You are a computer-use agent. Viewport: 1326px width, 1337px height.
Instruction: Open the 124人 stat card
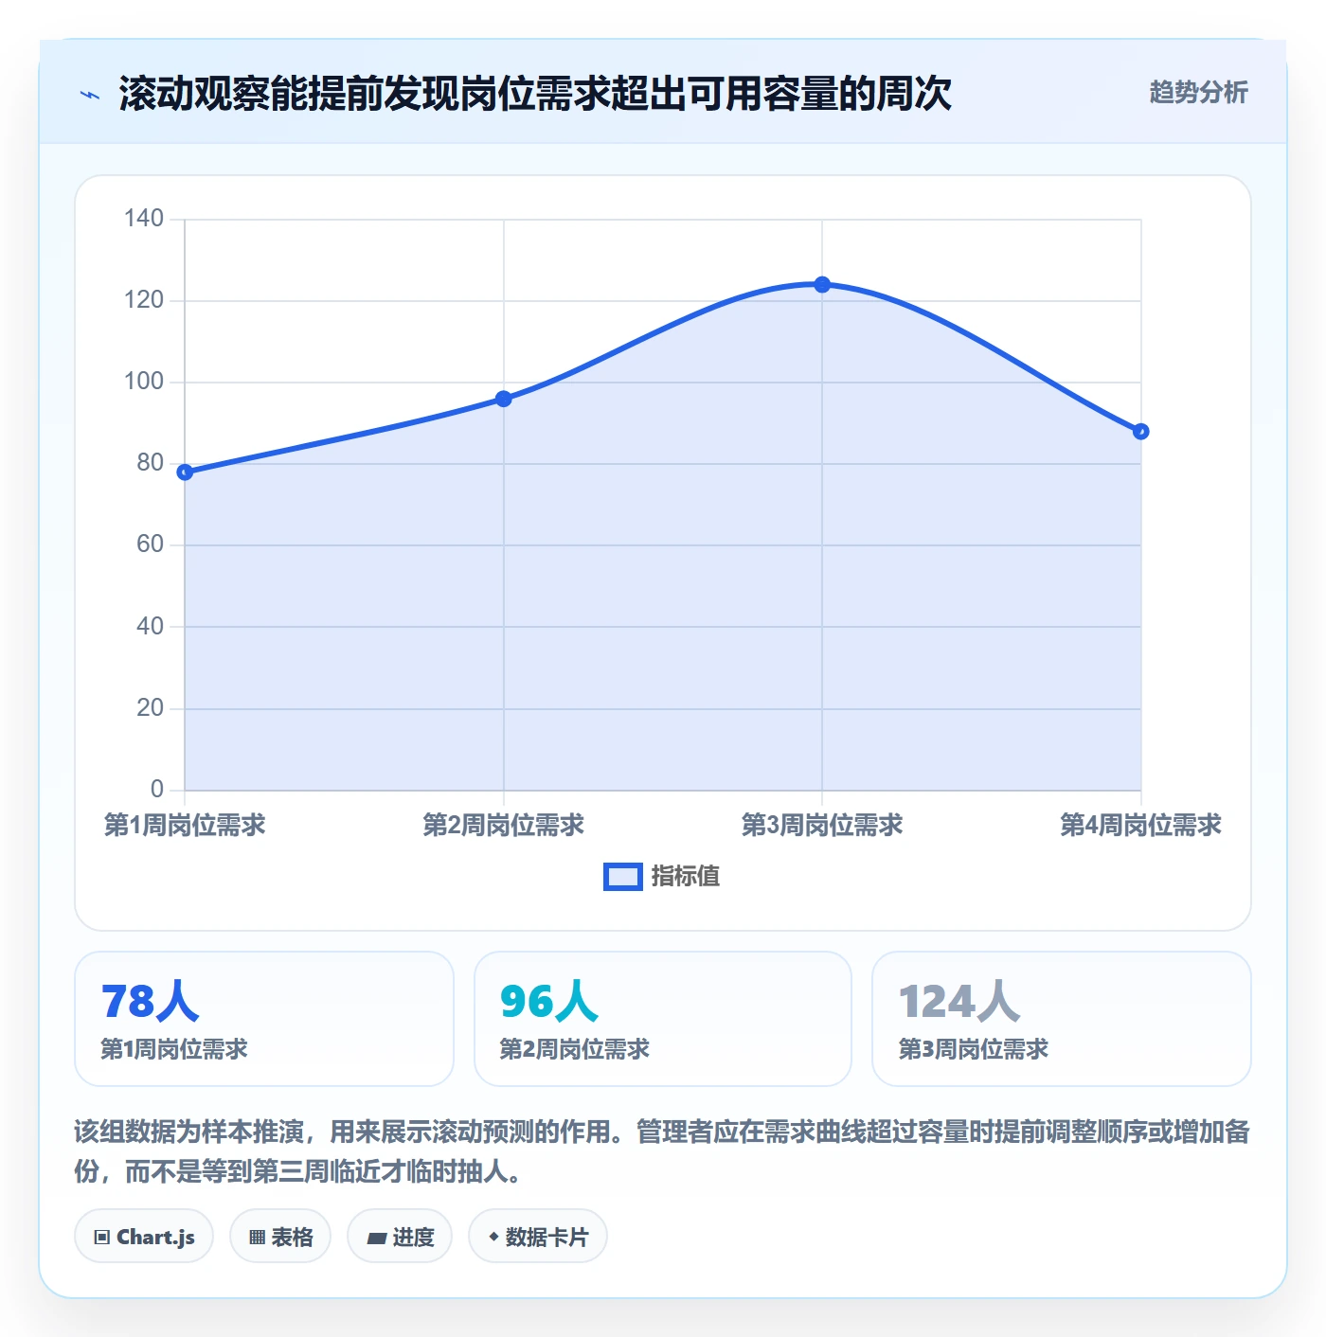[1061, 1019]
